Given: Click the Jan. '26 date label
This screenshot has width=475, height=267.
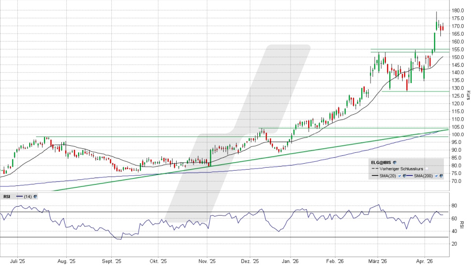Looking at the screenshot, I should point(290,261).
